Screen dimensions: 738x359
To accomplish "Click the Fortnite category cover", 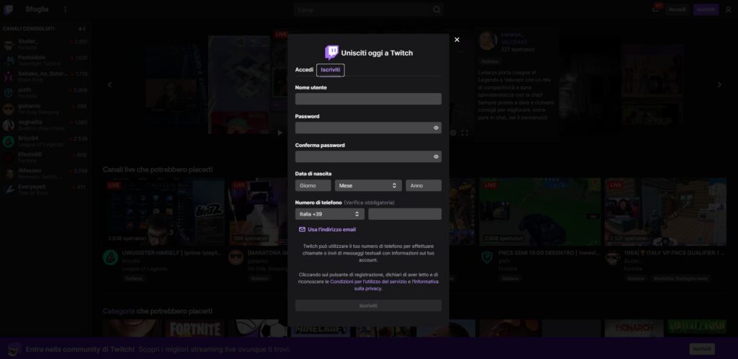I will [x=195, y=329].
